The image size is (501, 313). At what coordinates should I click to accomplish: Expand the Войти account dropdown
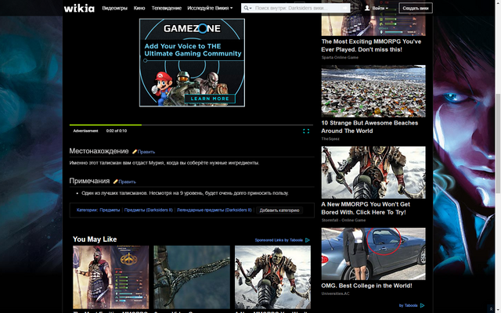(x=380, y=8)
